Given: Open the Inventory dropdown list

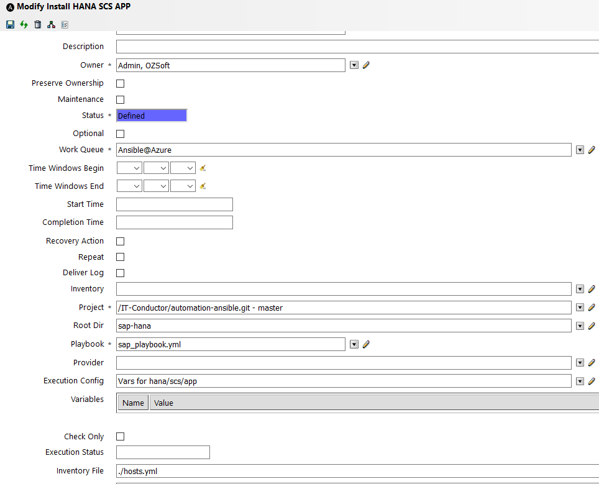Looking at the screenshot, I should (x=580, y=289).
